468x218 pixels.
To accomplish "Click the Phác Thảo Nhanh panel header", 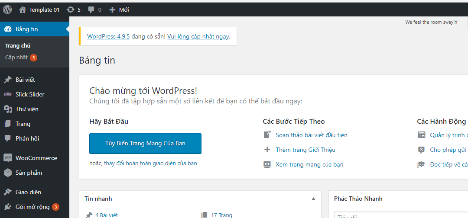I will [x=398, y=199].
